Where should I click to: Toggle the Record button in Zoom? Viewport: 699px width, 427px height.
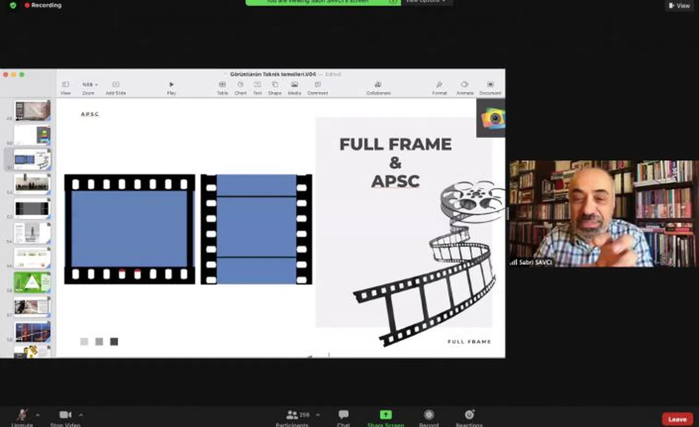point(429,416)
